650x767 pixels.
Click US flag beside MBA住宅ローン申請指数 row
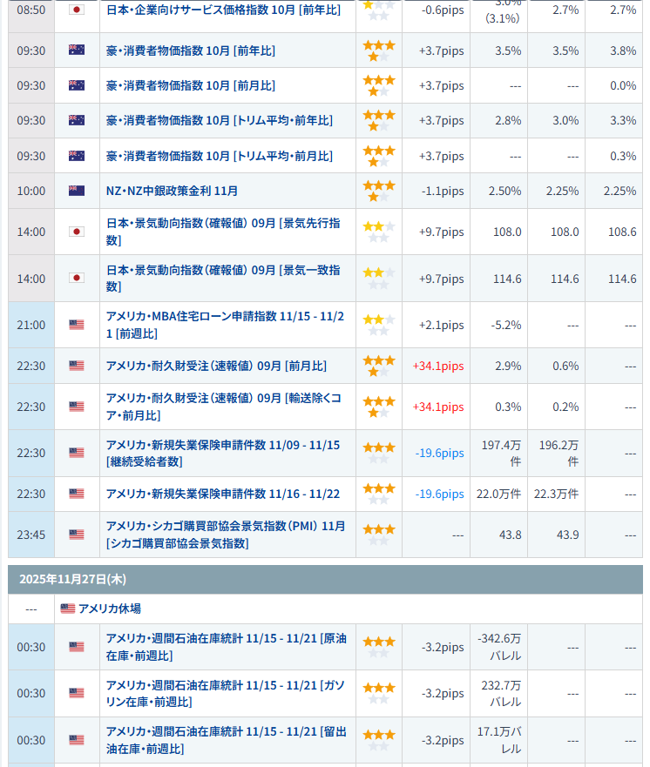pos(77,325)
